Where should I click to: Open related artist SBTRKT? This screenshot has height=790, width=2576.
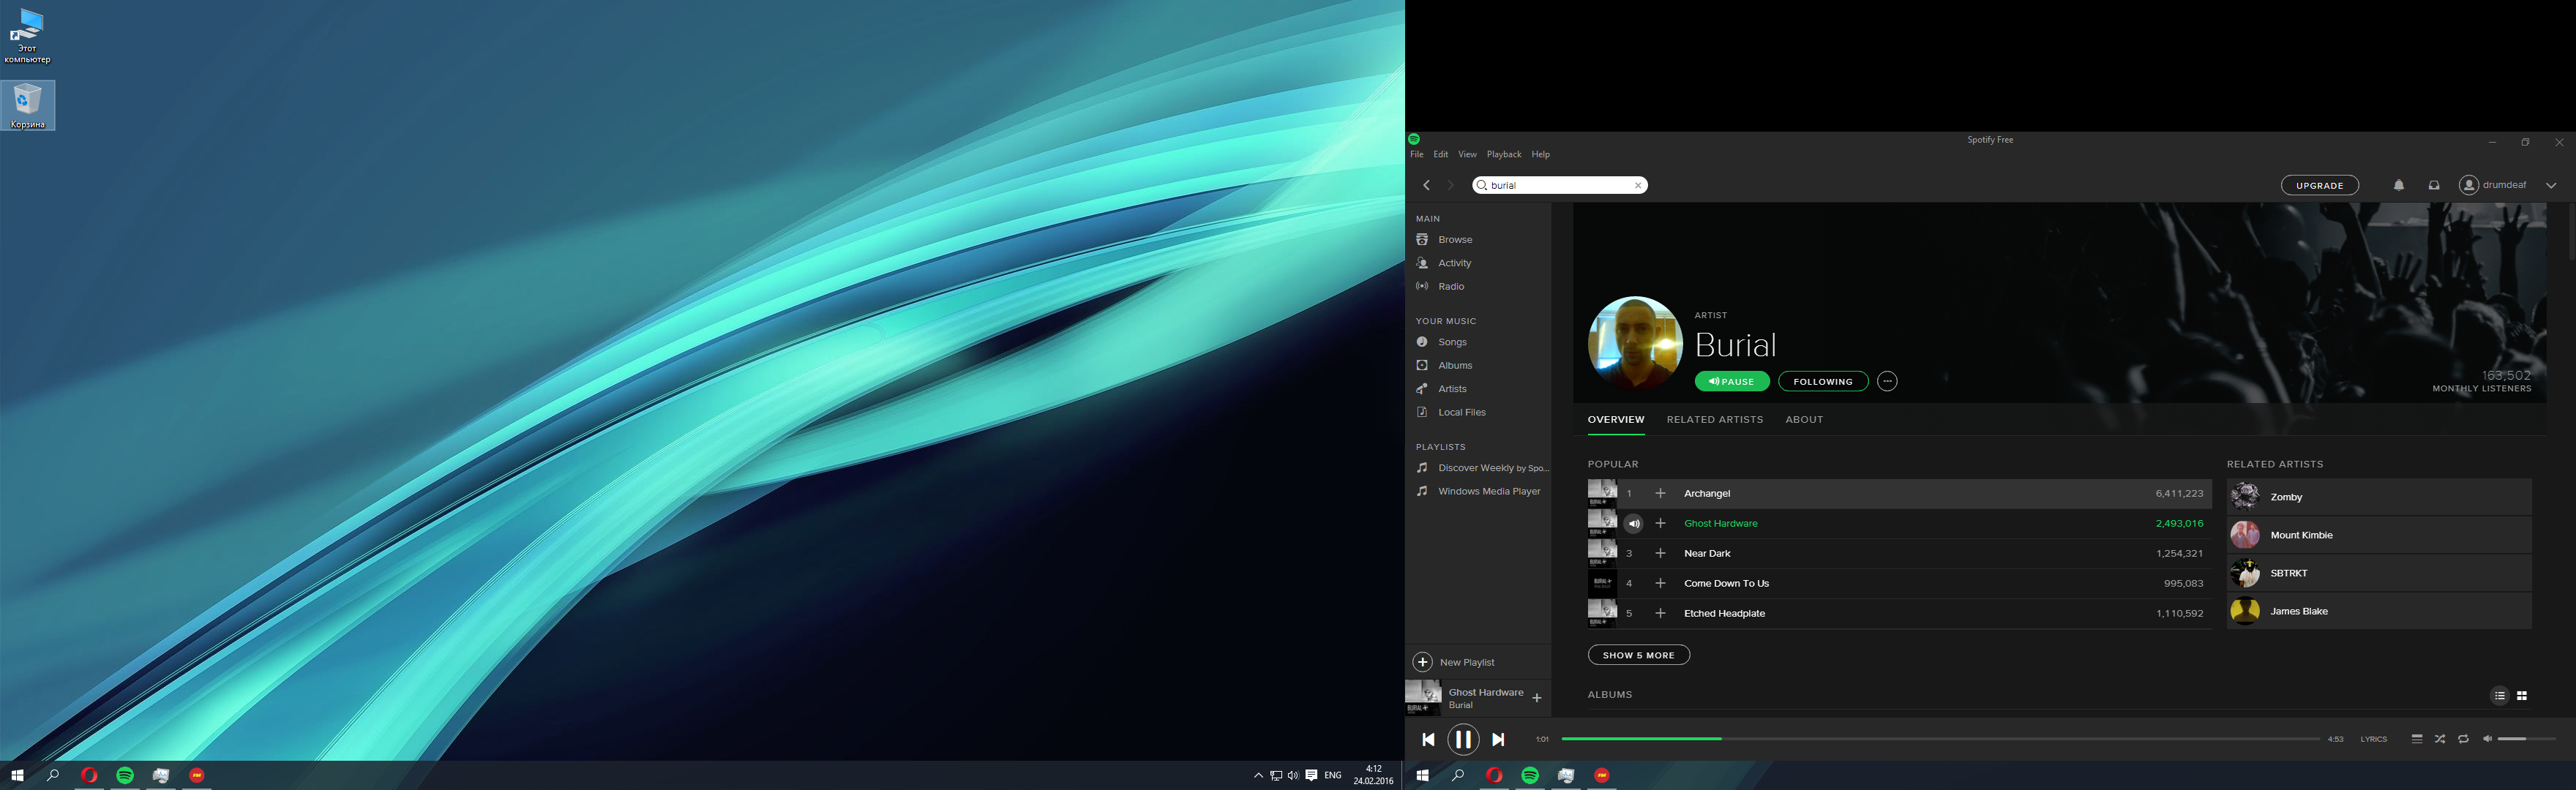coord(2379,573)
